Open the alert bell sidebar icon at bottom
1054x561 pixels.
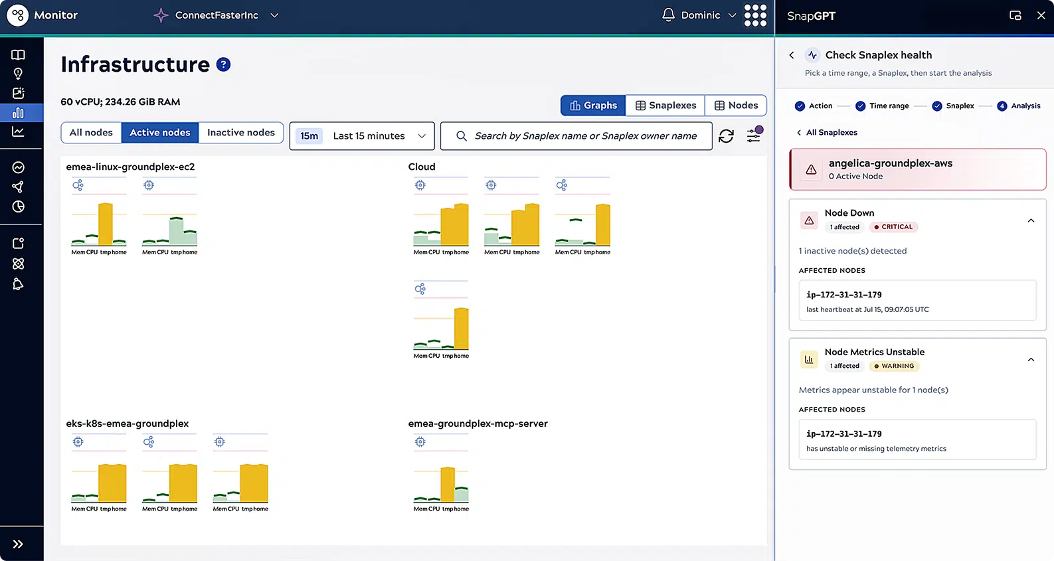click(18, 284)
